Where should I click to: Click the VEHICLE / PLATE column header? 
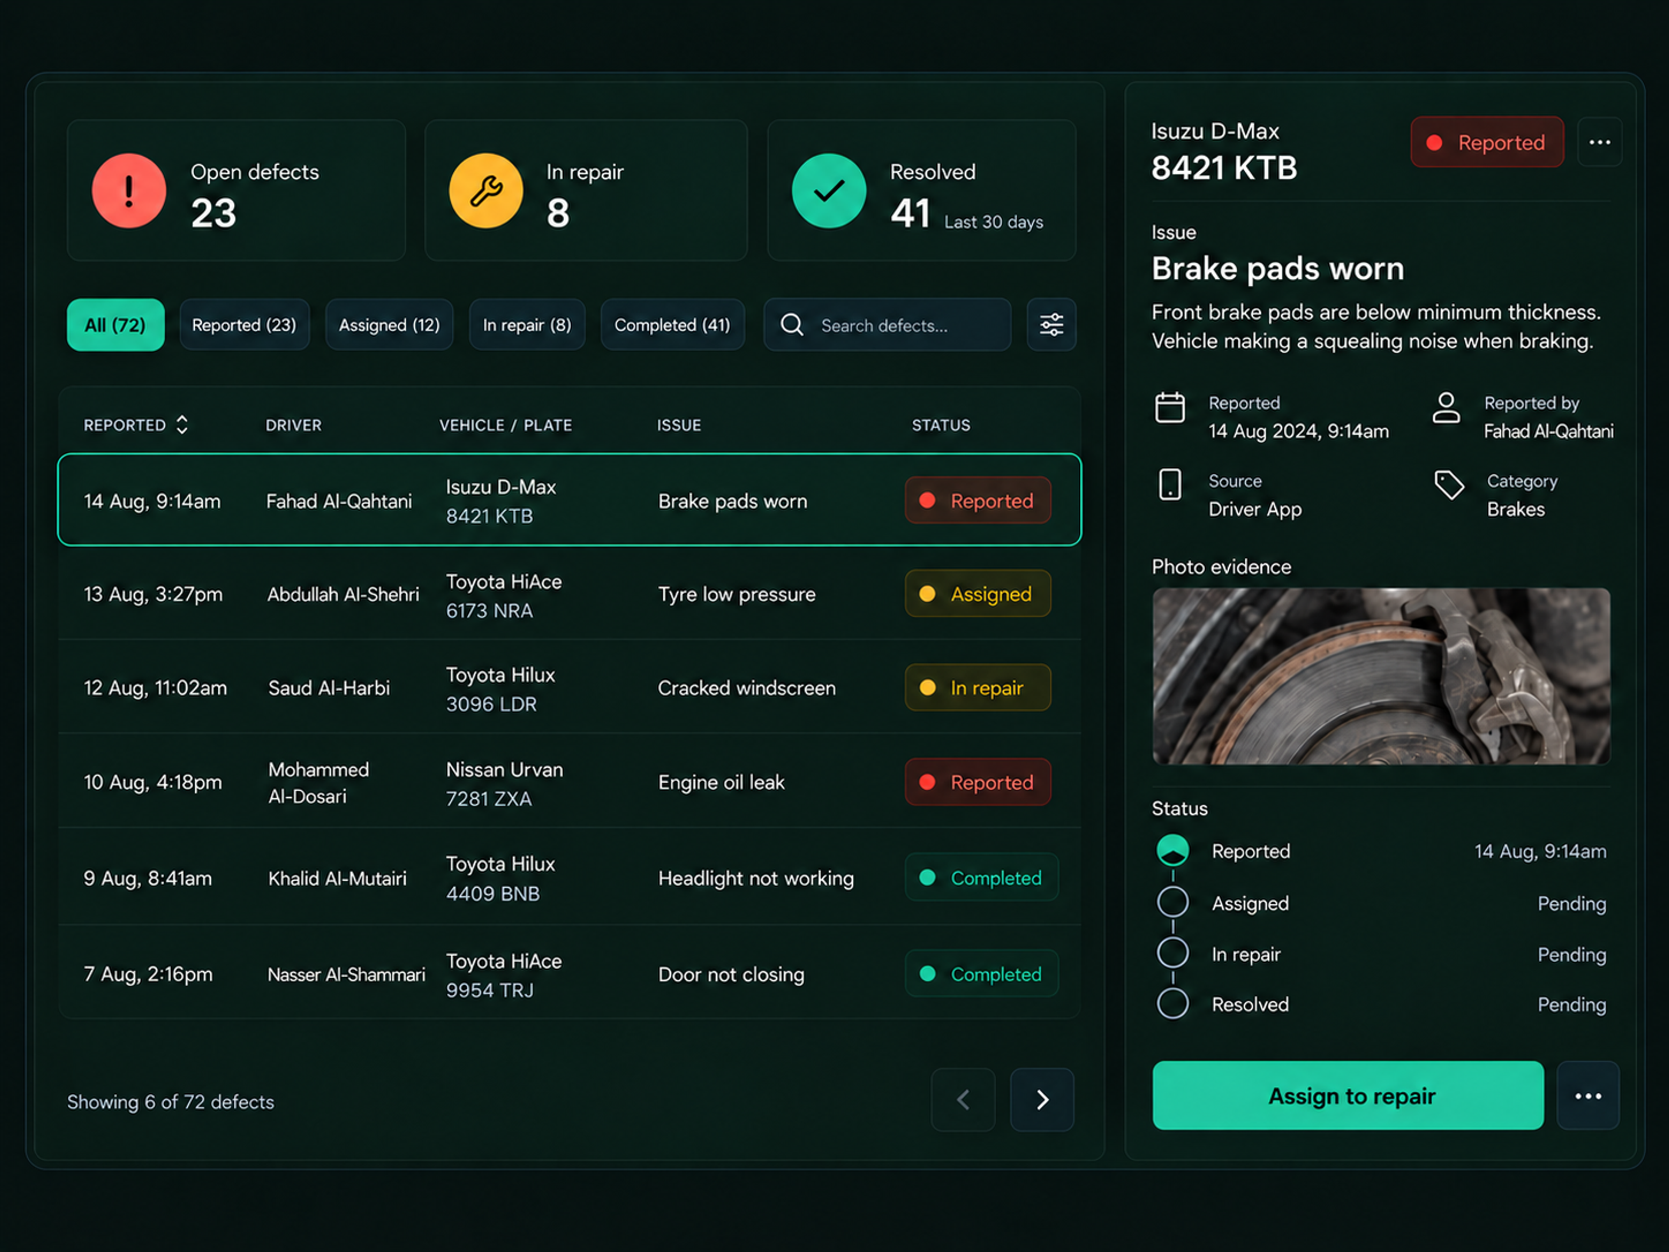(505, 425)
